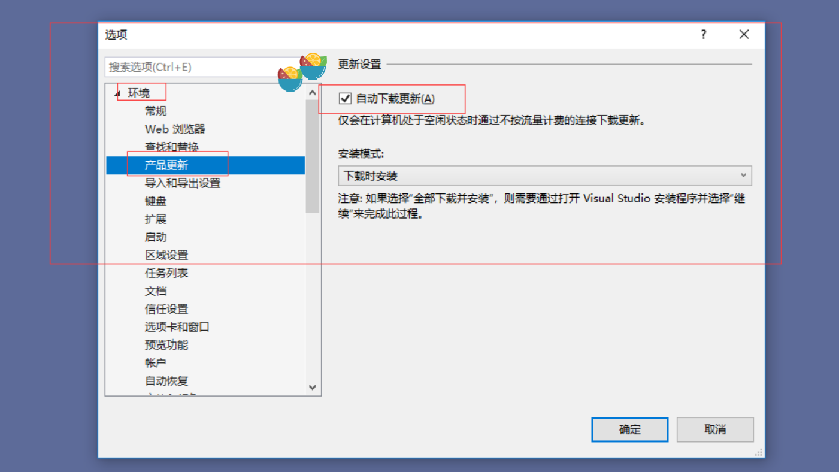Select 键盘 in the options tree
Viewport: 839px width, 472px height.
[156, 201]
